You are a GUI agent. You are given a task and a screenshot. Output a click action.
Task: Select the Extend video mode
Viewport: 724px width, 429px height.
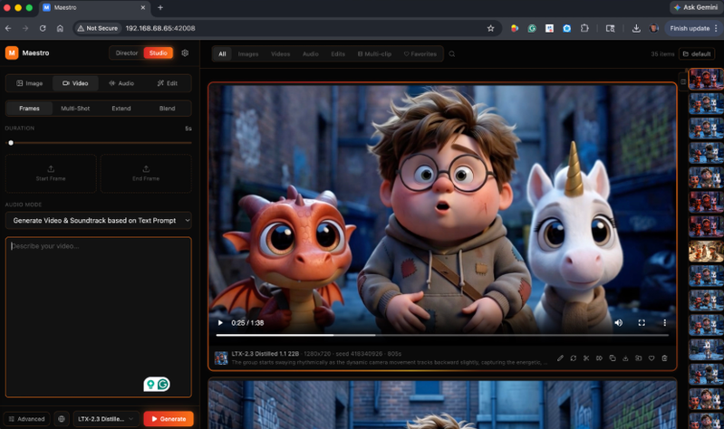[x=121, y=109]
